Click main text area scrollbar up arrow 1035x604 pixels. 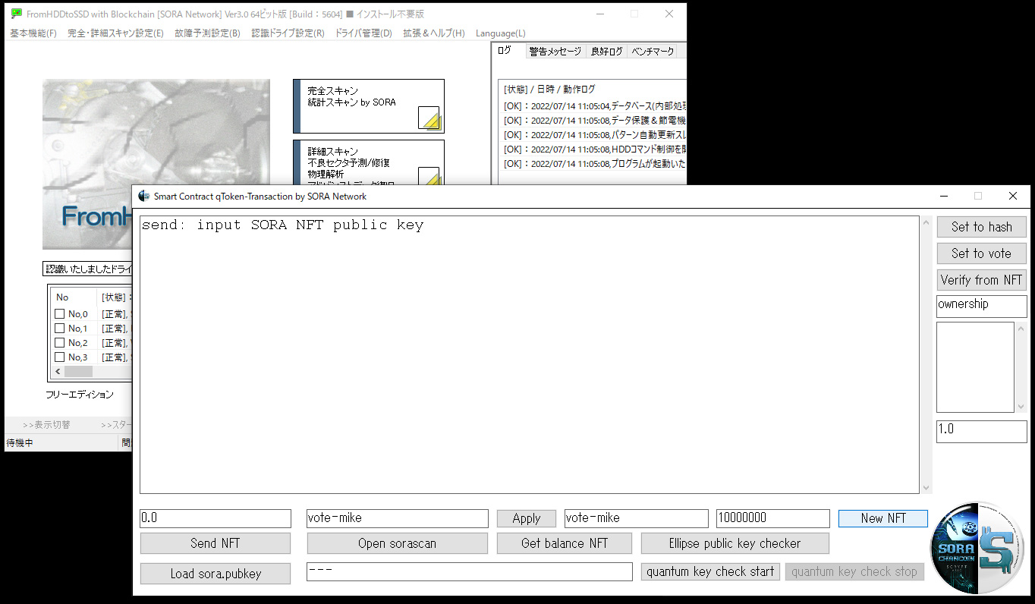click(925, 222)
